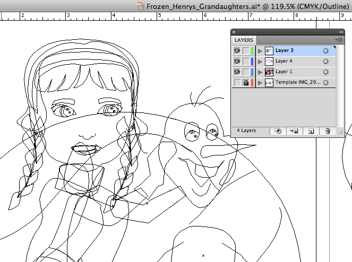Hide Layer 3 using its eye icon
The width and height of the screenshot is (352, 262).
[237, 51]
